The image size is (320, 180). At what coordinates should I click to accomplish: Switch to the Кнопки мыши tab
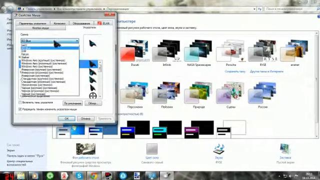40,28
